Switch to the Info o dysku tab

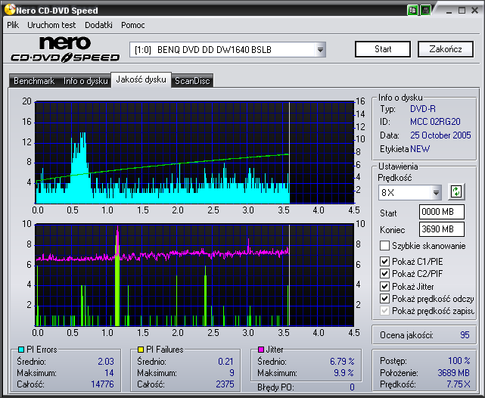point(85,81)
